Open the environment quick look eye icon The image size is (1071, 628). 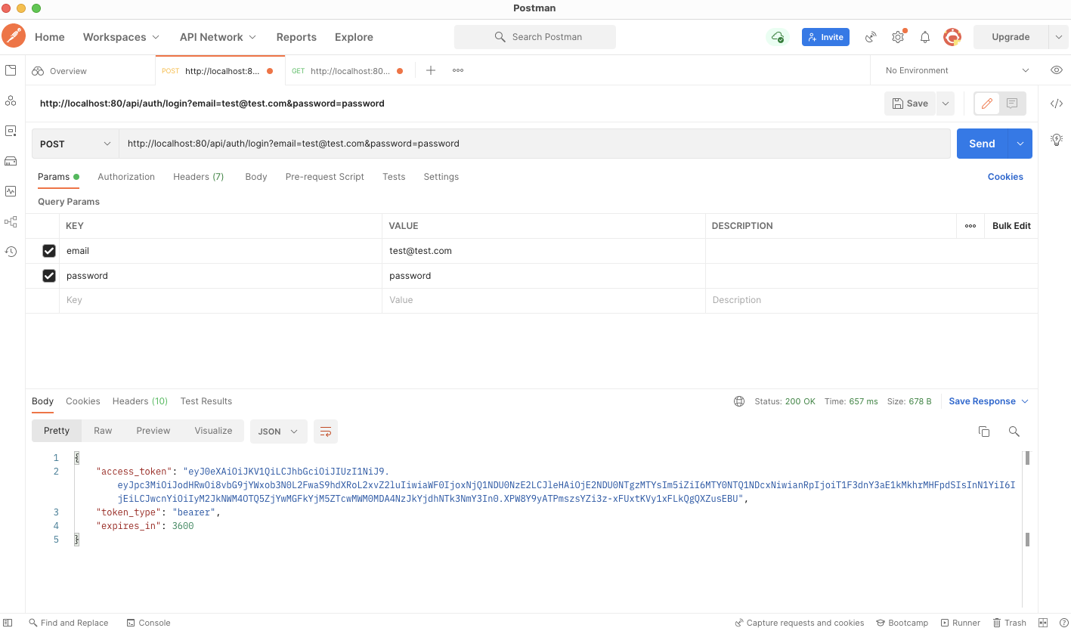coord(1057,70)
